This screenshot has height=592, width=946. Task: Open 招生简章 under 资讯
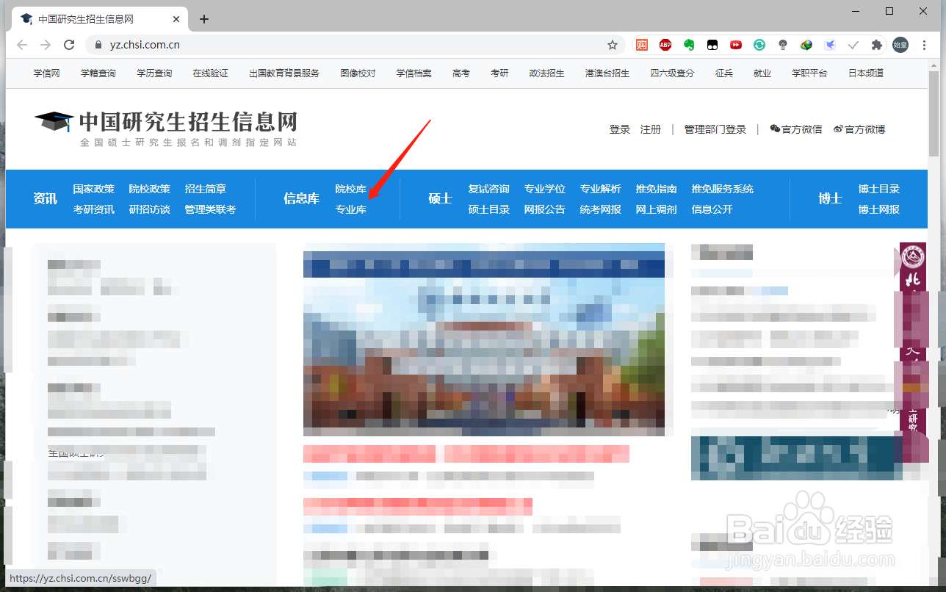coord(206,189)
